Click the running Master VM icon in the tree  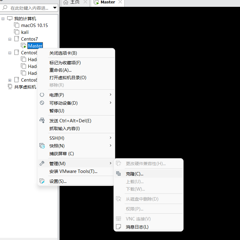[23, 46]
